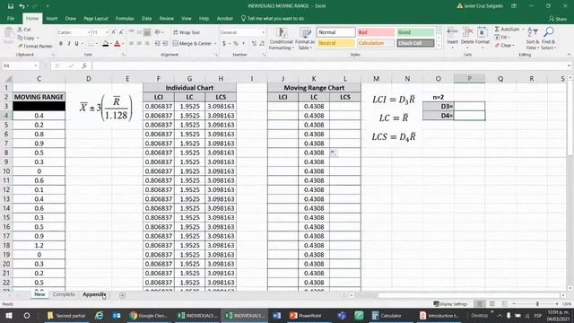The height and width of the screenshot is (323, 574).
Task: Open the Windows Start menu
Action: [9, 315]
